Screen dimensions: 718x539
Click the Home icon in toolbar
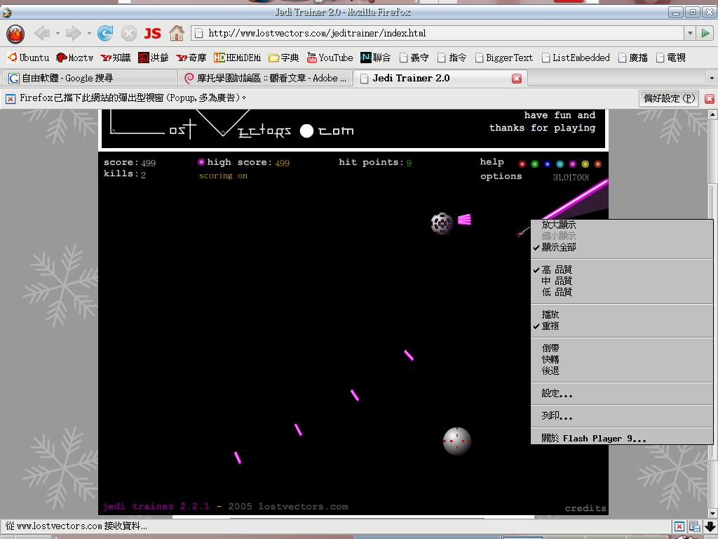coord(177,33)
